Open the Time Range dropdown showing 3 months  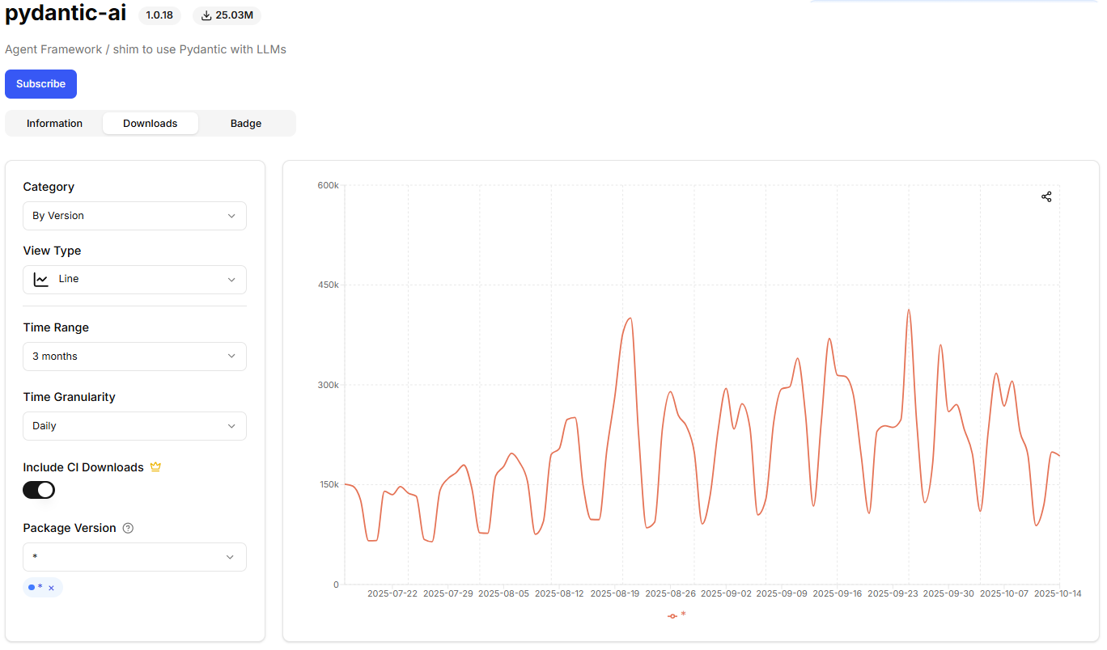[134, 357]
